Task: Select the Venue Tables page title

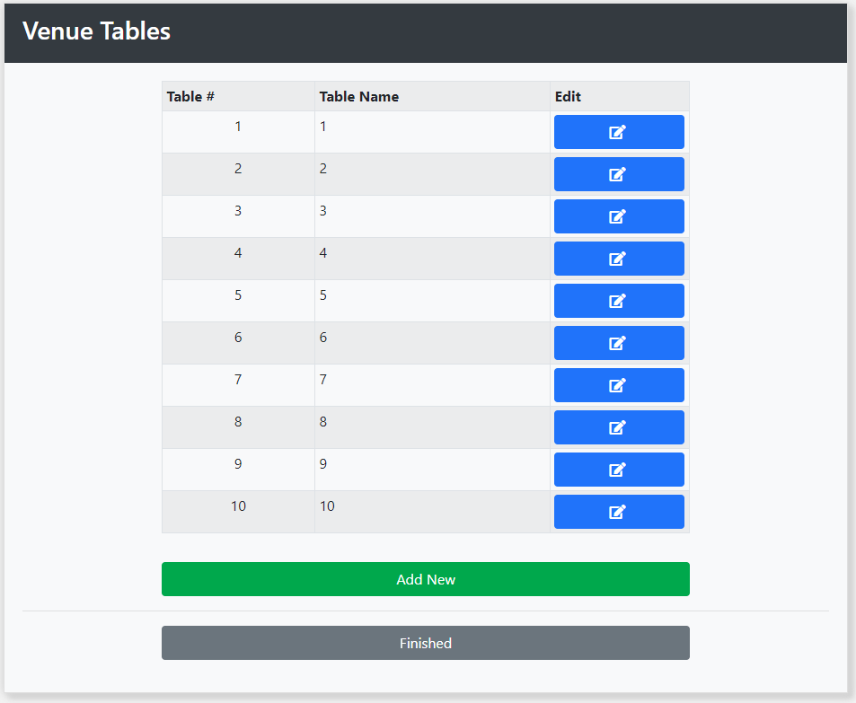Action: click(x=97, y=31)
